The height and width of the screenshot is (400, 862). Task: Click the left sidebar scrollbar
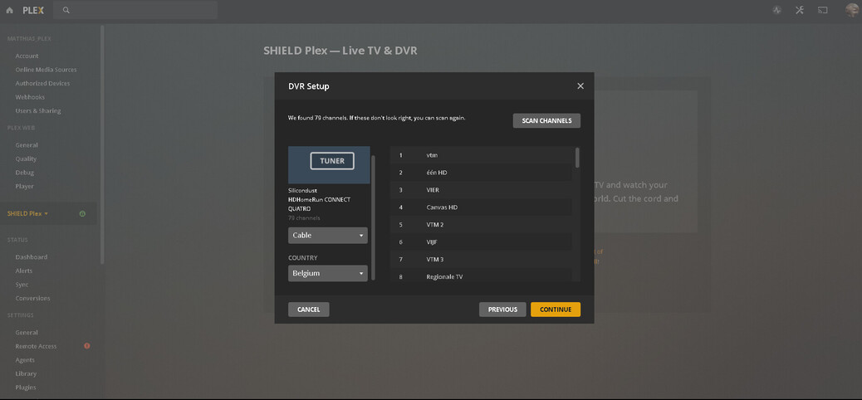pyautogui.click(x=101, y=145)
